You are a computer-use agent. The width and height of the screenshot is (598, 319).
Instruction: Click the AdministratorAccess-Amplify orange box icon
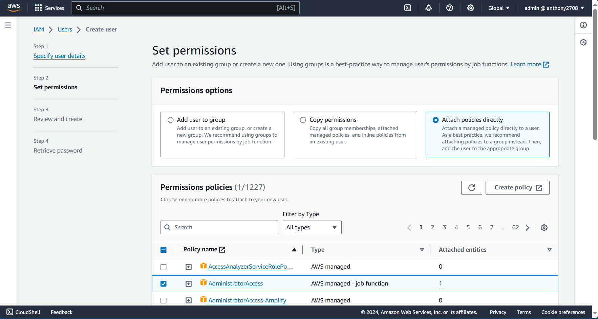point(204,300)
